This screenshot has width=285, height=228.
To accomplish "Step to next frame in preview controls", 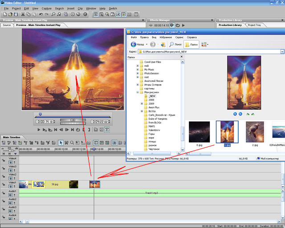I will point(67,130).
